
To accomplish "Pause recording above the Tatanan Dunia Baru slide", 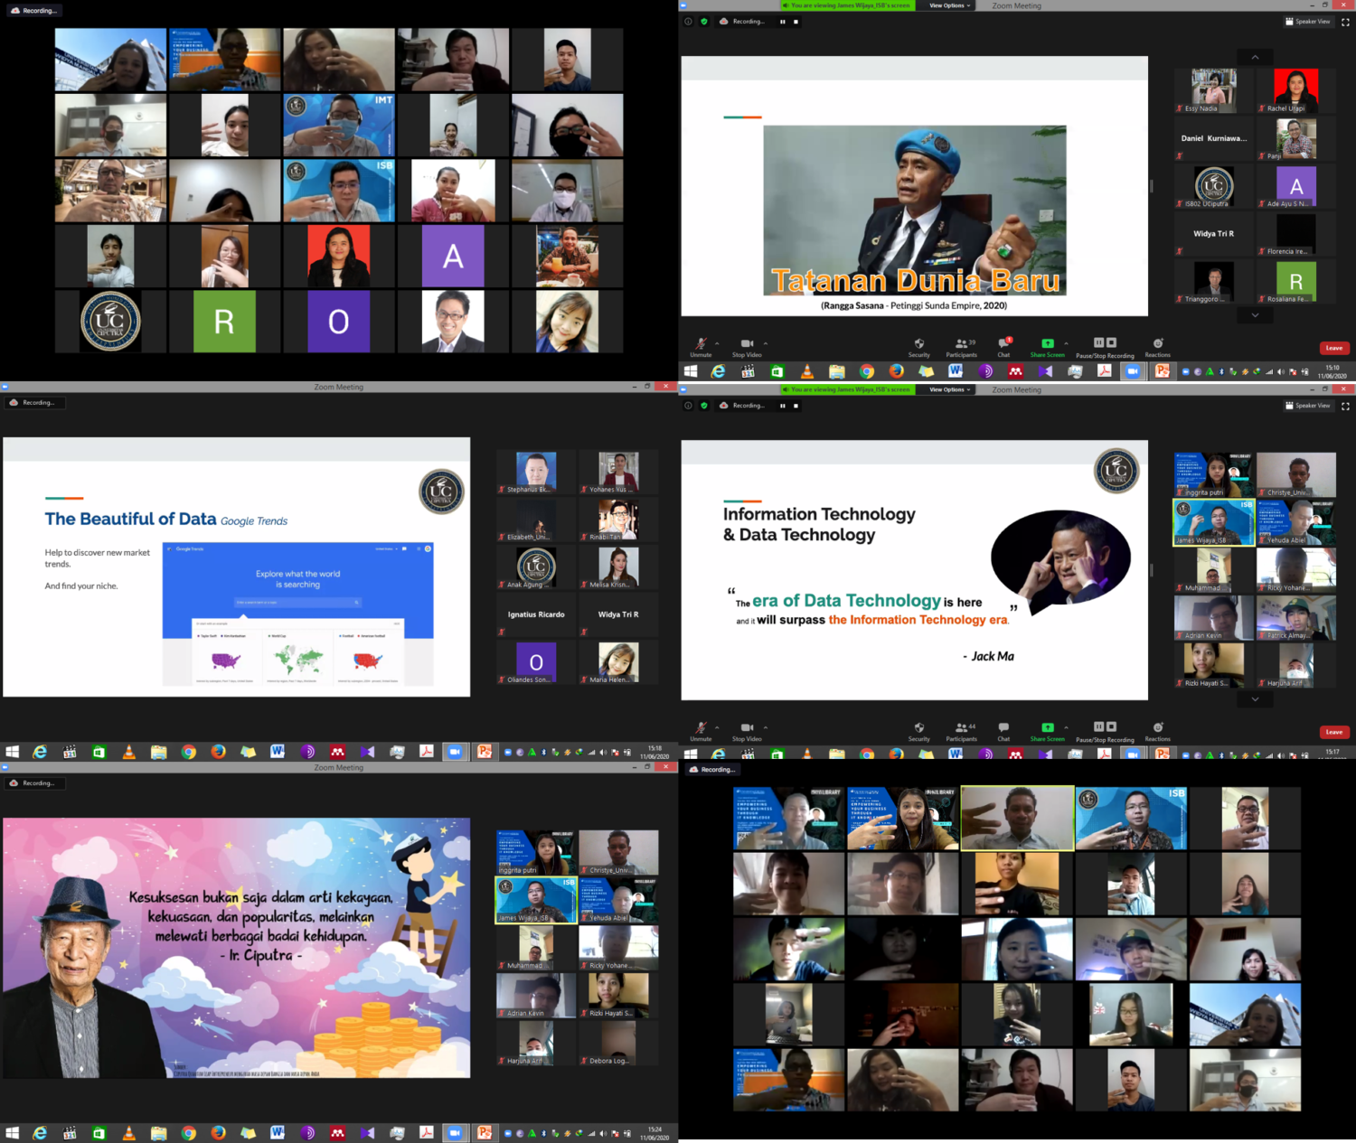I will [782, 22].
